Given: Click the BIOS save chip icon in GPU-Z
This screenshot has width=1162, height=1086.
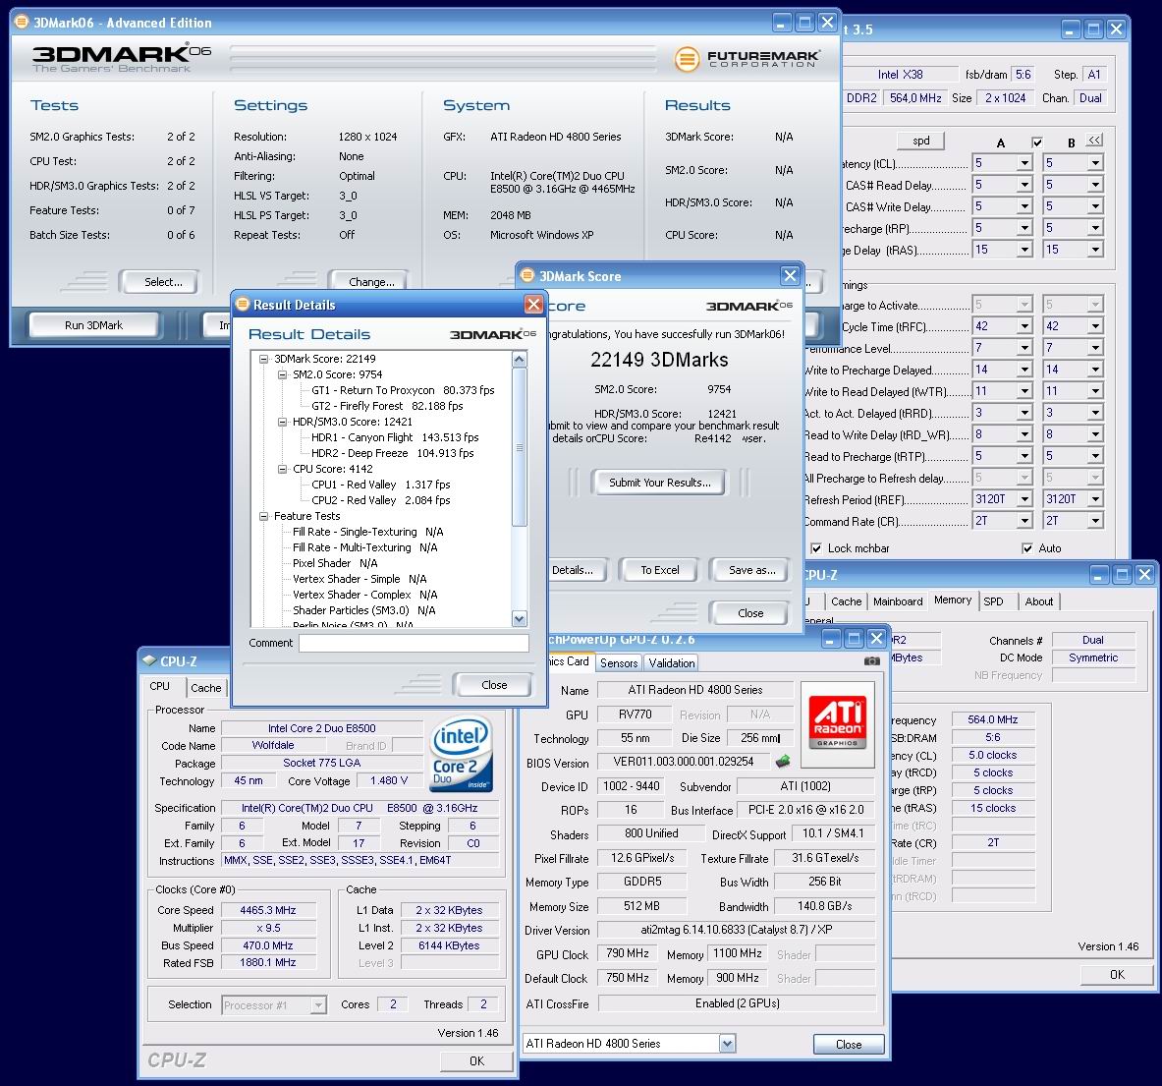Looking at the screenshot, I should (783, 762).
